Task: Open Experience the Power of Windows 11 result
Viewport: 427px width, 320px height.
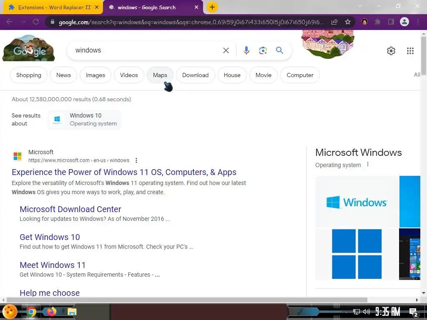Action: point(124,172)
